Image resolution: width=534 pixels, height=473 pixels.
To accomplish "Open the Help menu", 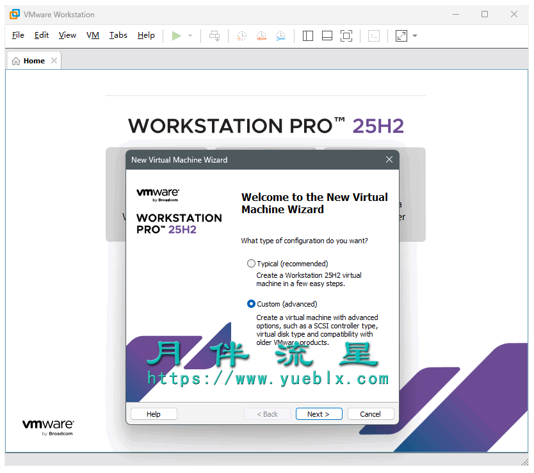I will pos(146,35).
